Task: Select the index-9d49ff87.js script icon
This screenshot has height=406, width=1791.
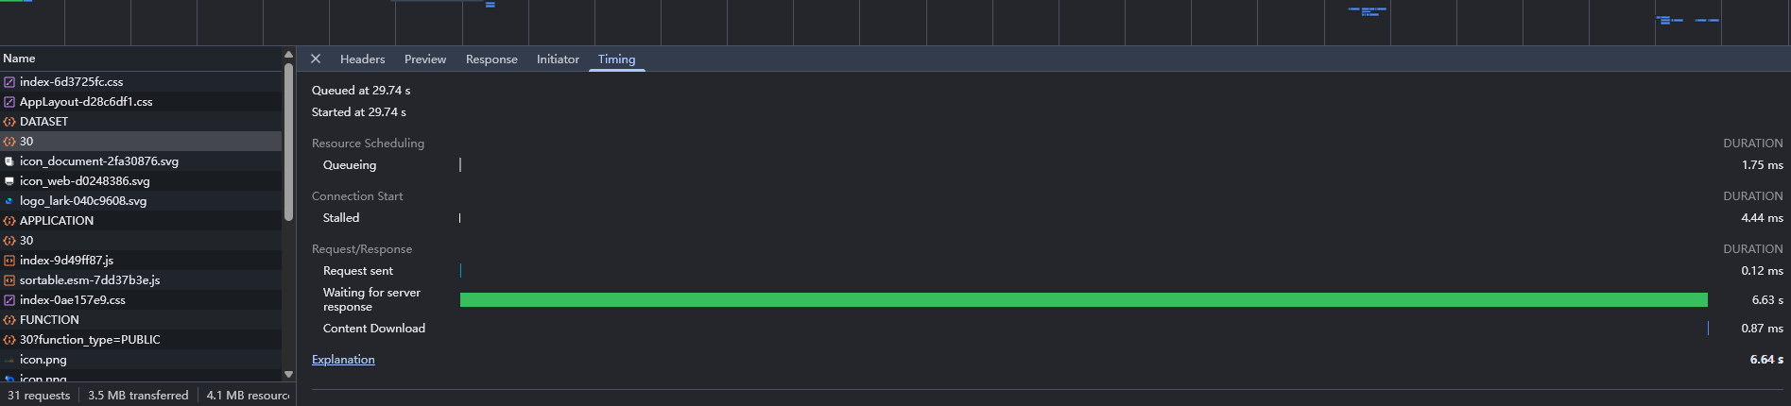Action: click(9, 261)
